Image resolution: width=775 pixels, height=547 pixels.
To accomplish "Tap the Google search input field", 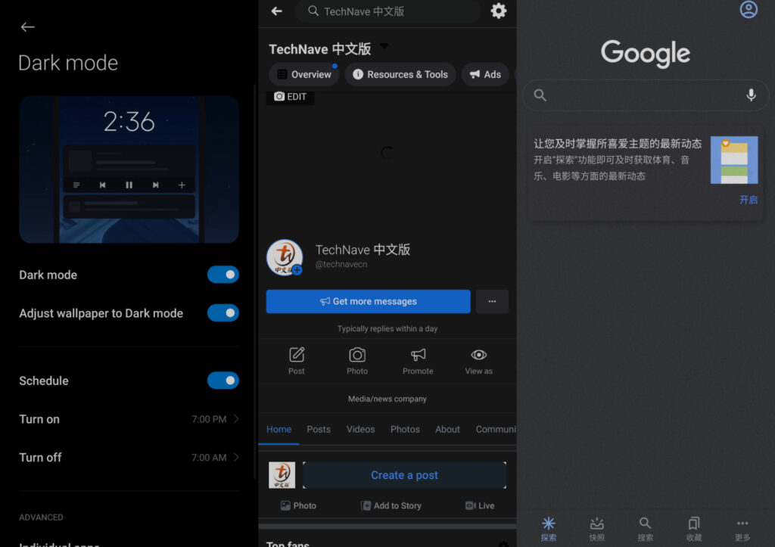I will point(646,95).
